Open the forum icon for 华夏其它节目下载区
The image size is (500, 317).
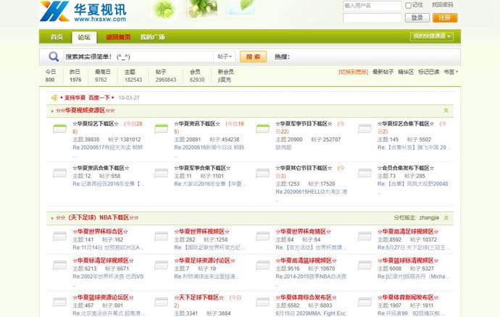263,173
